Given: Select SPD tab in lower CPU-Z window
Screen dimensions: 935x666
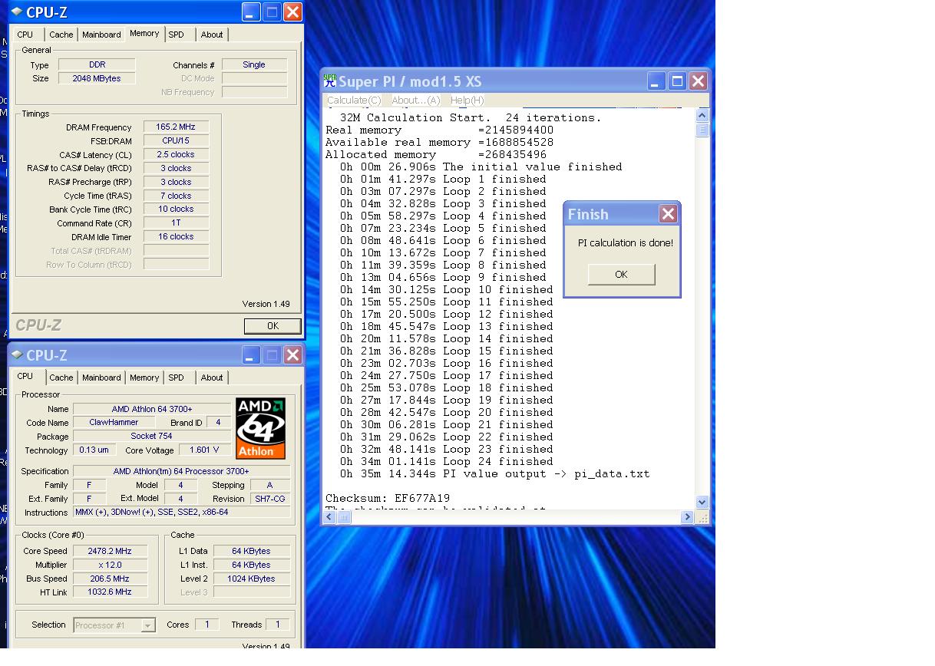Looking at the screenshot, I should click(x=177, y=378).
